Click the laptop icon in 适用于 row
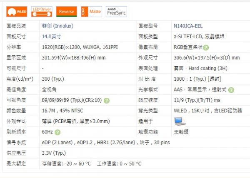The width and height of the screenshot is (250, 178). click(x=180, y=121)
